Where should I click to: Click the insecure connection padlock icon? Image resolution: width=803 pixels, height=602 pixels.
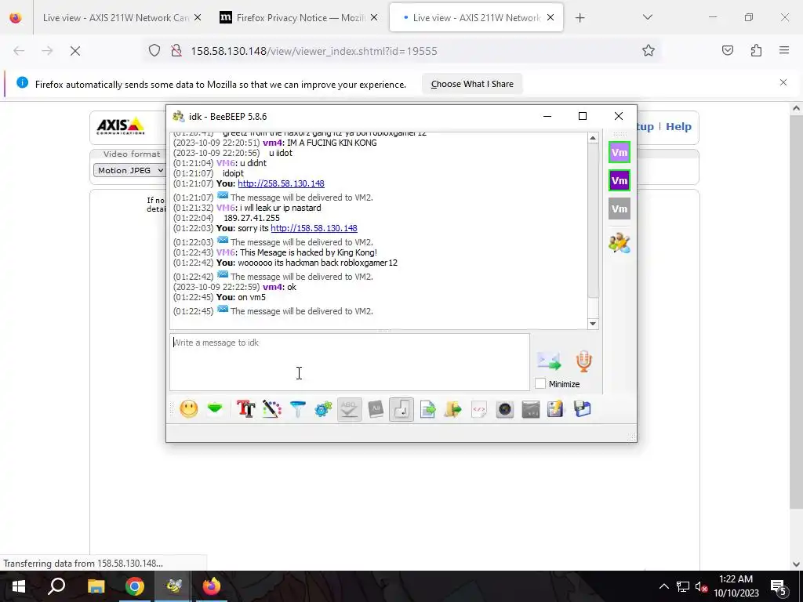176,50
